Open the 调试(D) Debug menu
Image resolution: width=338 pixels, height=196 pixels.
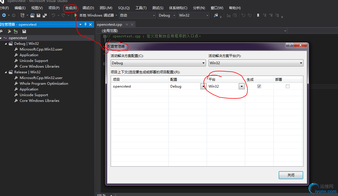pyautogui.click(x=88, y=8)
